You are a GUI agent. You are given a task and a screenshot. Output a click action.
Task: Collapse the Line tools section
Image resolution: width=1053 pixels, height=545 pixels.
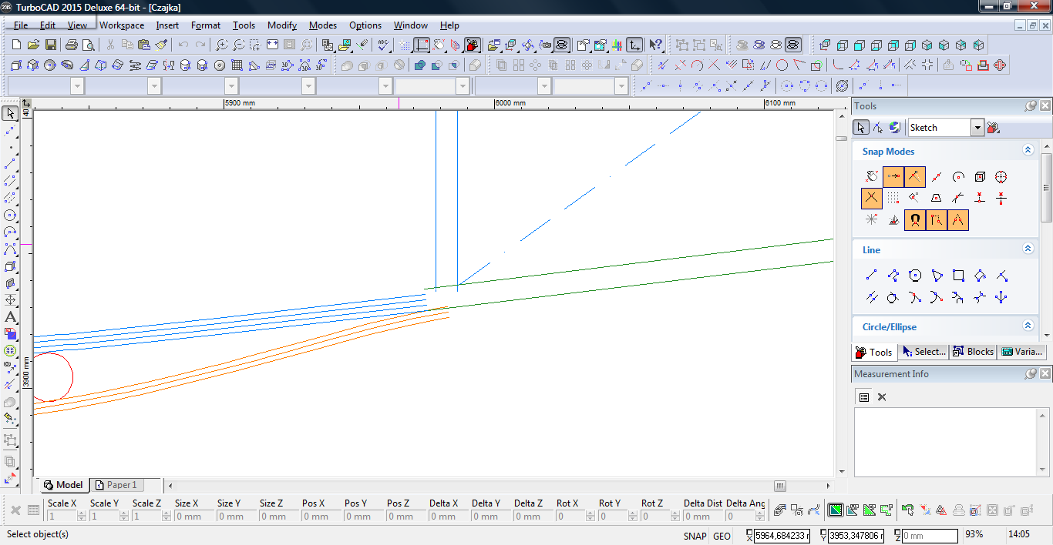[x=1028, y=249]
